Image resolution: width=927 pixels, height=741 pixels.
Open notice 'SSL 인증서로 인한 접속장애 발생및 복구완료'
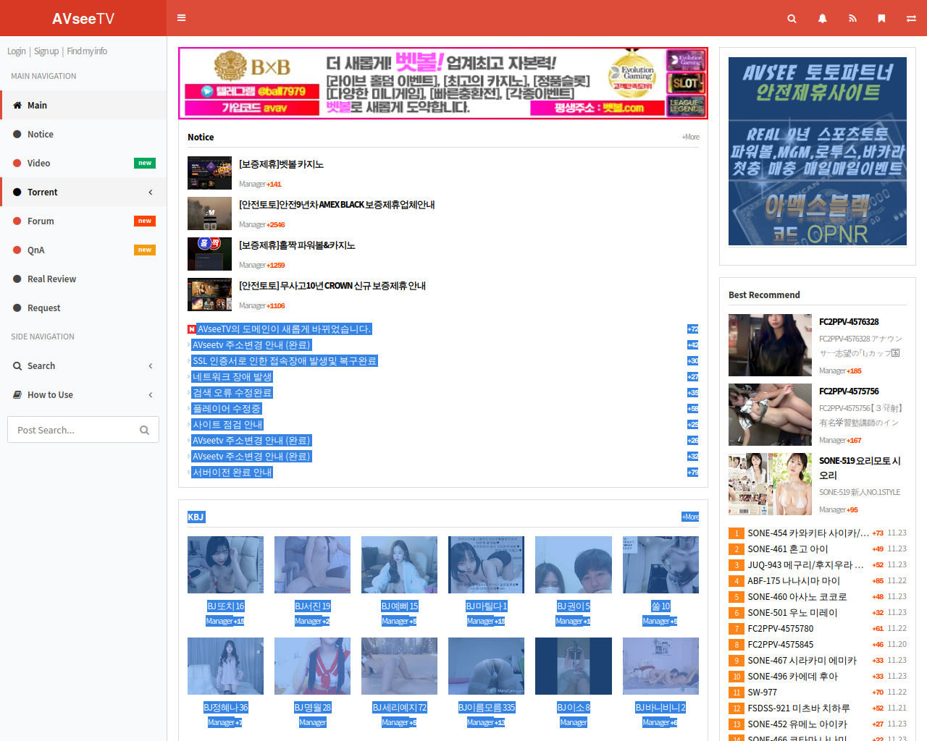coord(285,361)
